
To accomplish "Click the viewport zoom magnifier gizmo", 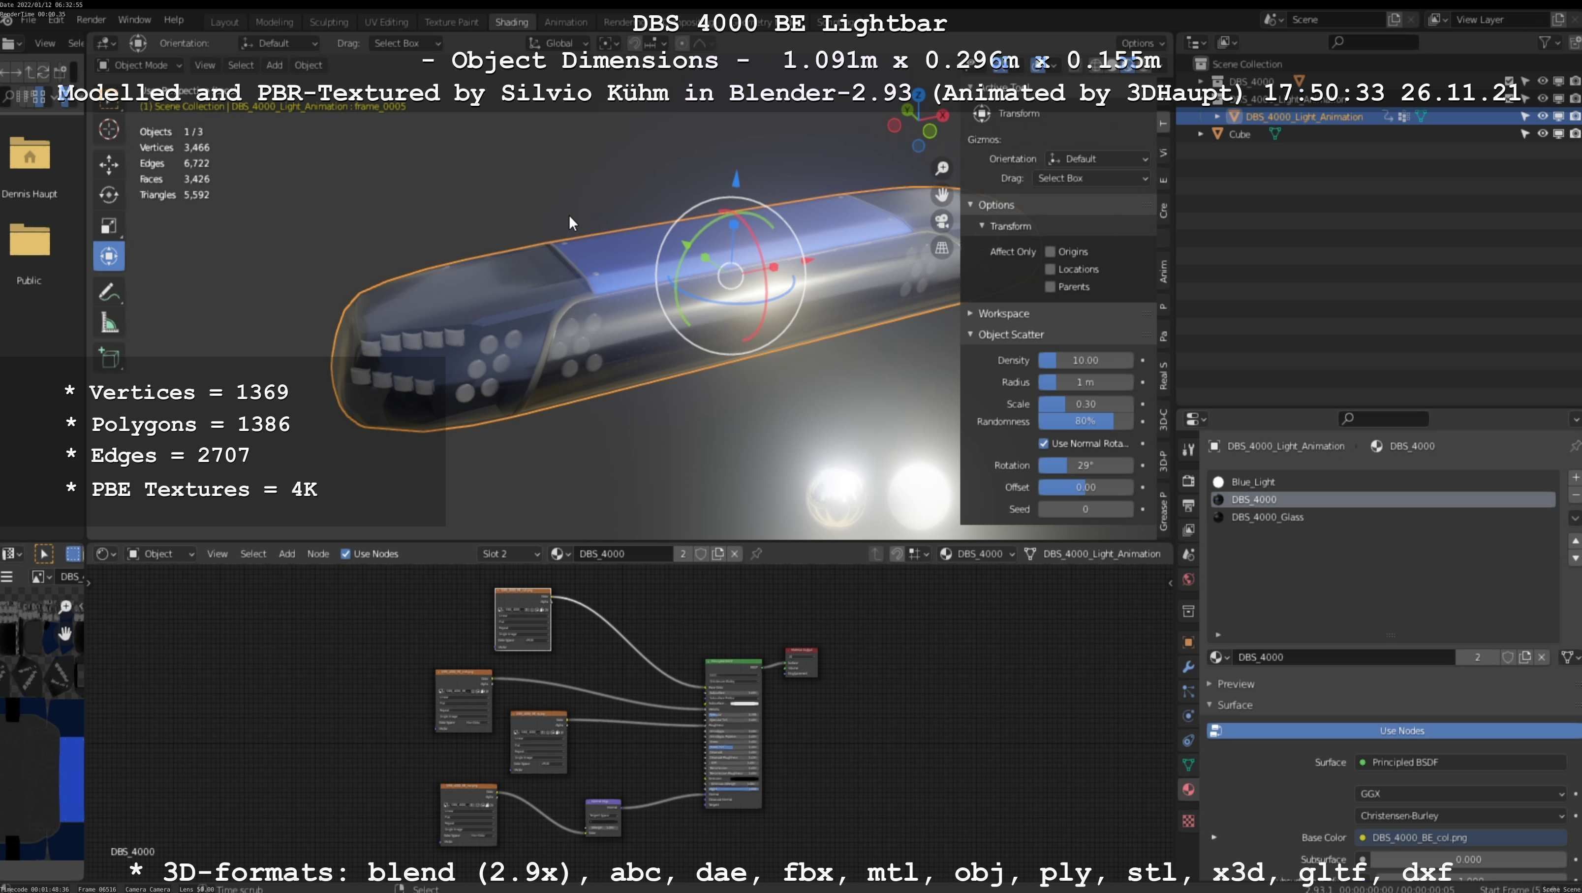I will pos(941,168).
